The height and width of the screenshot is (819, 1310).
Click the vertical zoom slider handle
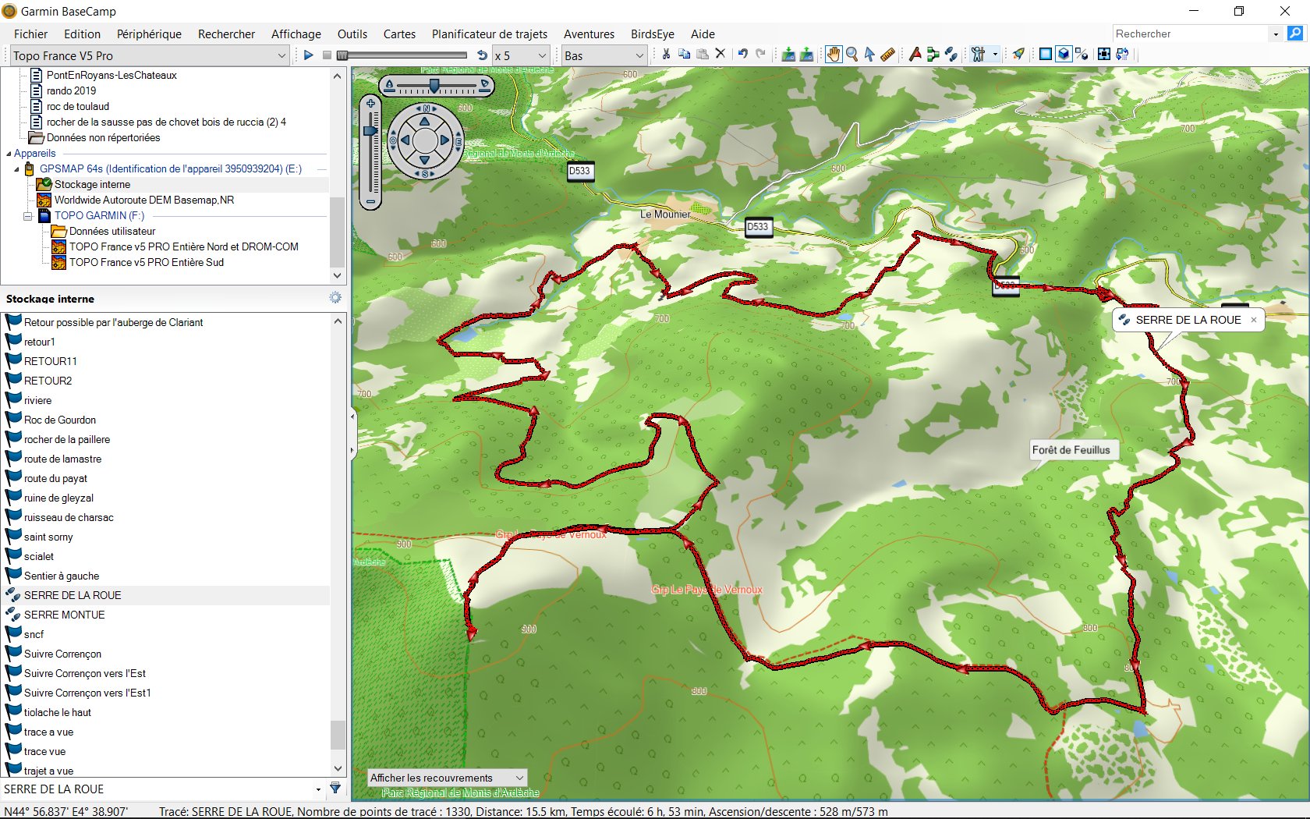(x=371, y=130)
